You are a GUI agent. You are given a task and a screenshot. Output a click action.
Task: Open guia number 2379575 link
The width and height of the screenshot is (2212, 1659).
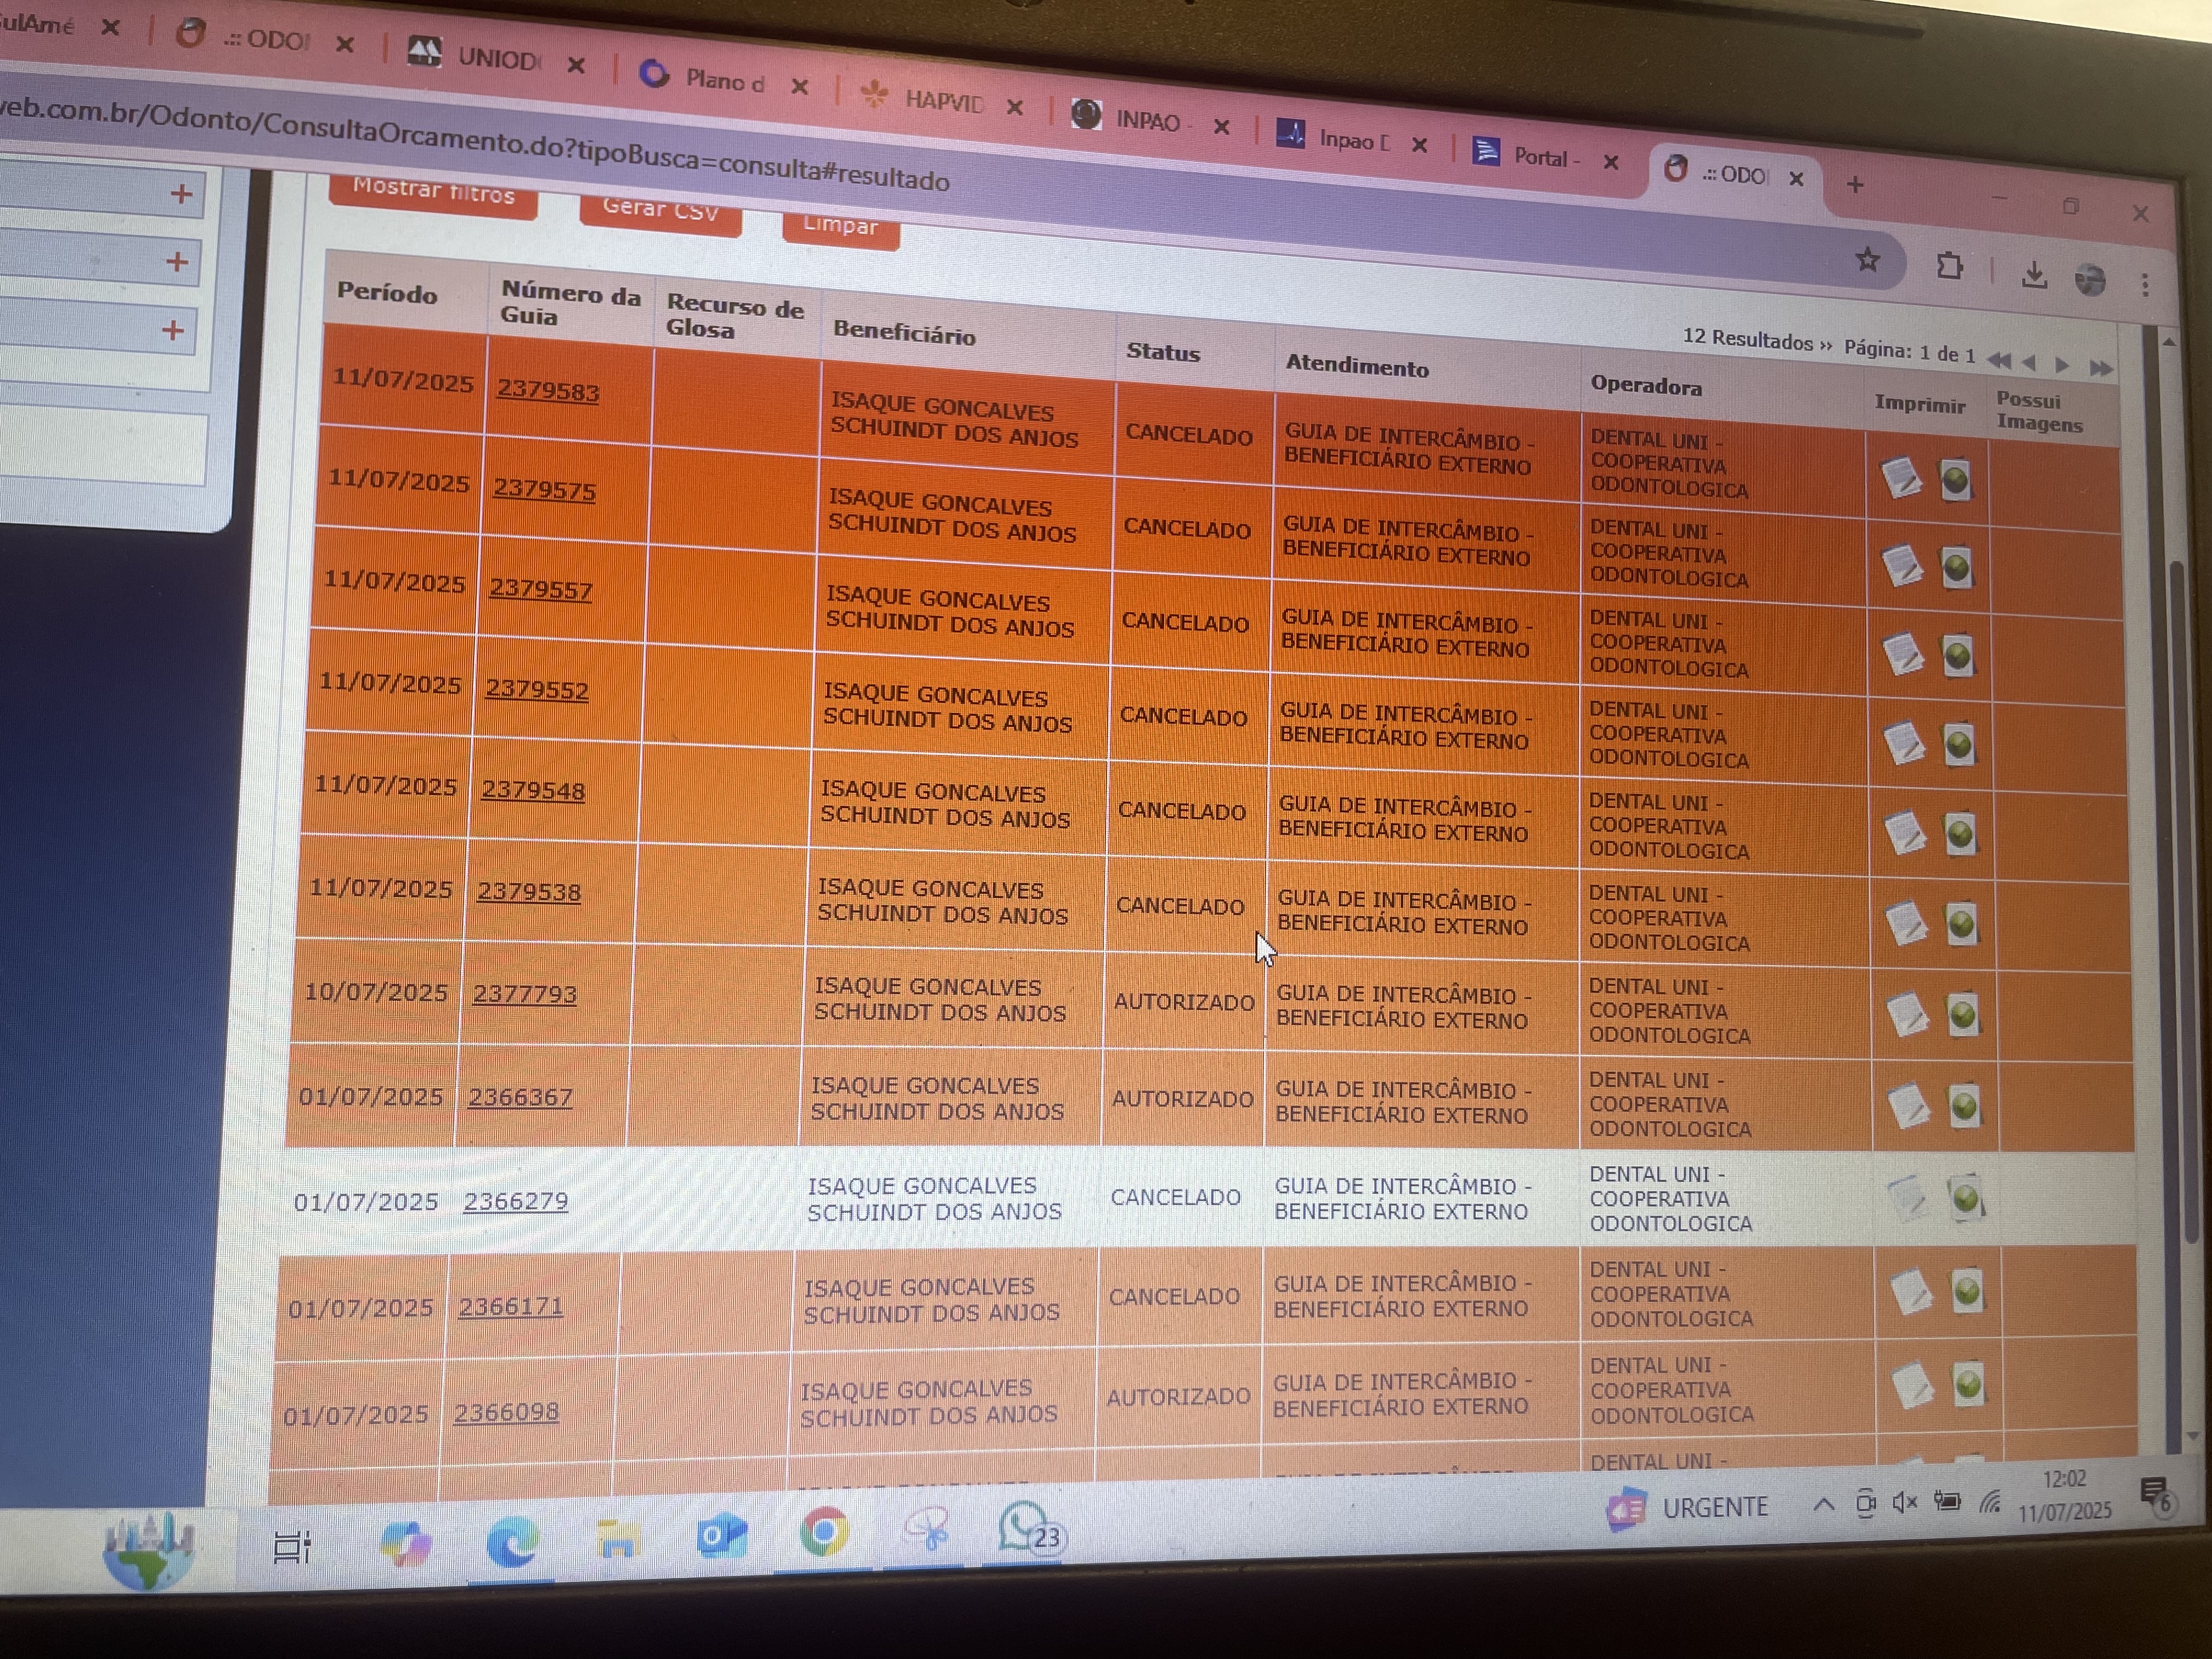[x=544, y=489]
